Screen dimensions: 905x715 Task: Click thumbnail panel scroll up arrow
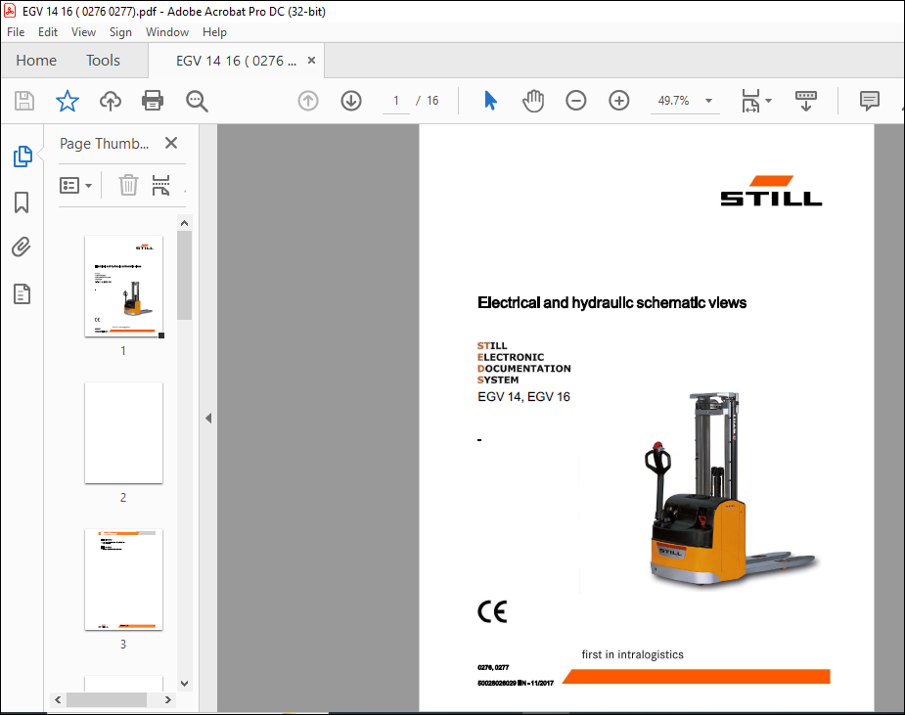coord(184,223)
